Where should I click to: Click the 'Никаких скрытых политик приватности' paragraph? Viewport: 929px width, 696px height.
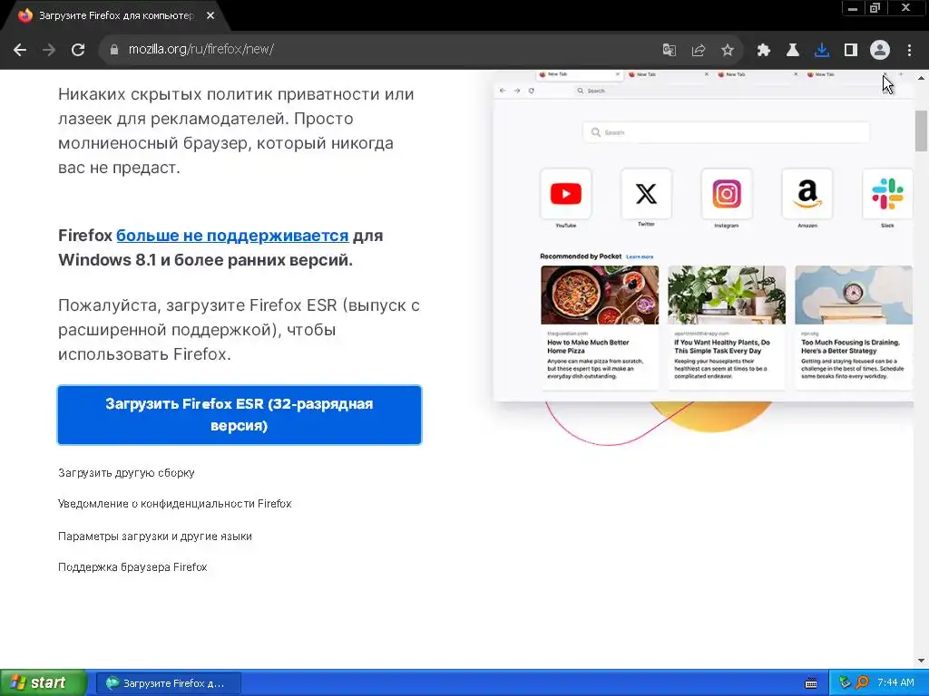pos(236,130)
